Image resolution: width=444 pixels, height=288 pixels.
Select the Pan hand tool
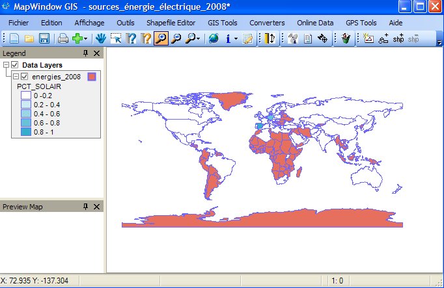pos(101,39)
